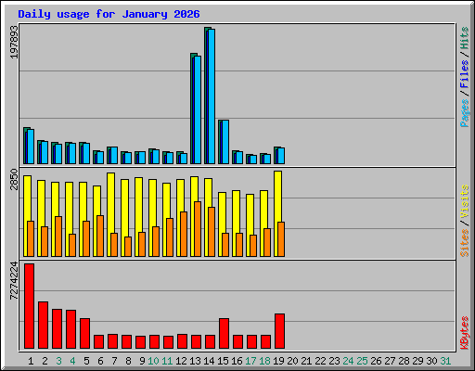
Task: Click the day 19 red KBytes bar
Action: 279,331
